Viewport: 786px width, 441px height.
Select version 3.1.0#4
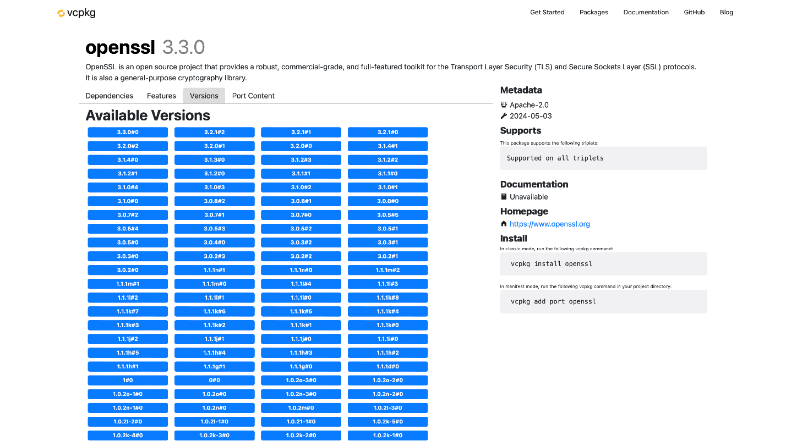(128, 188)
